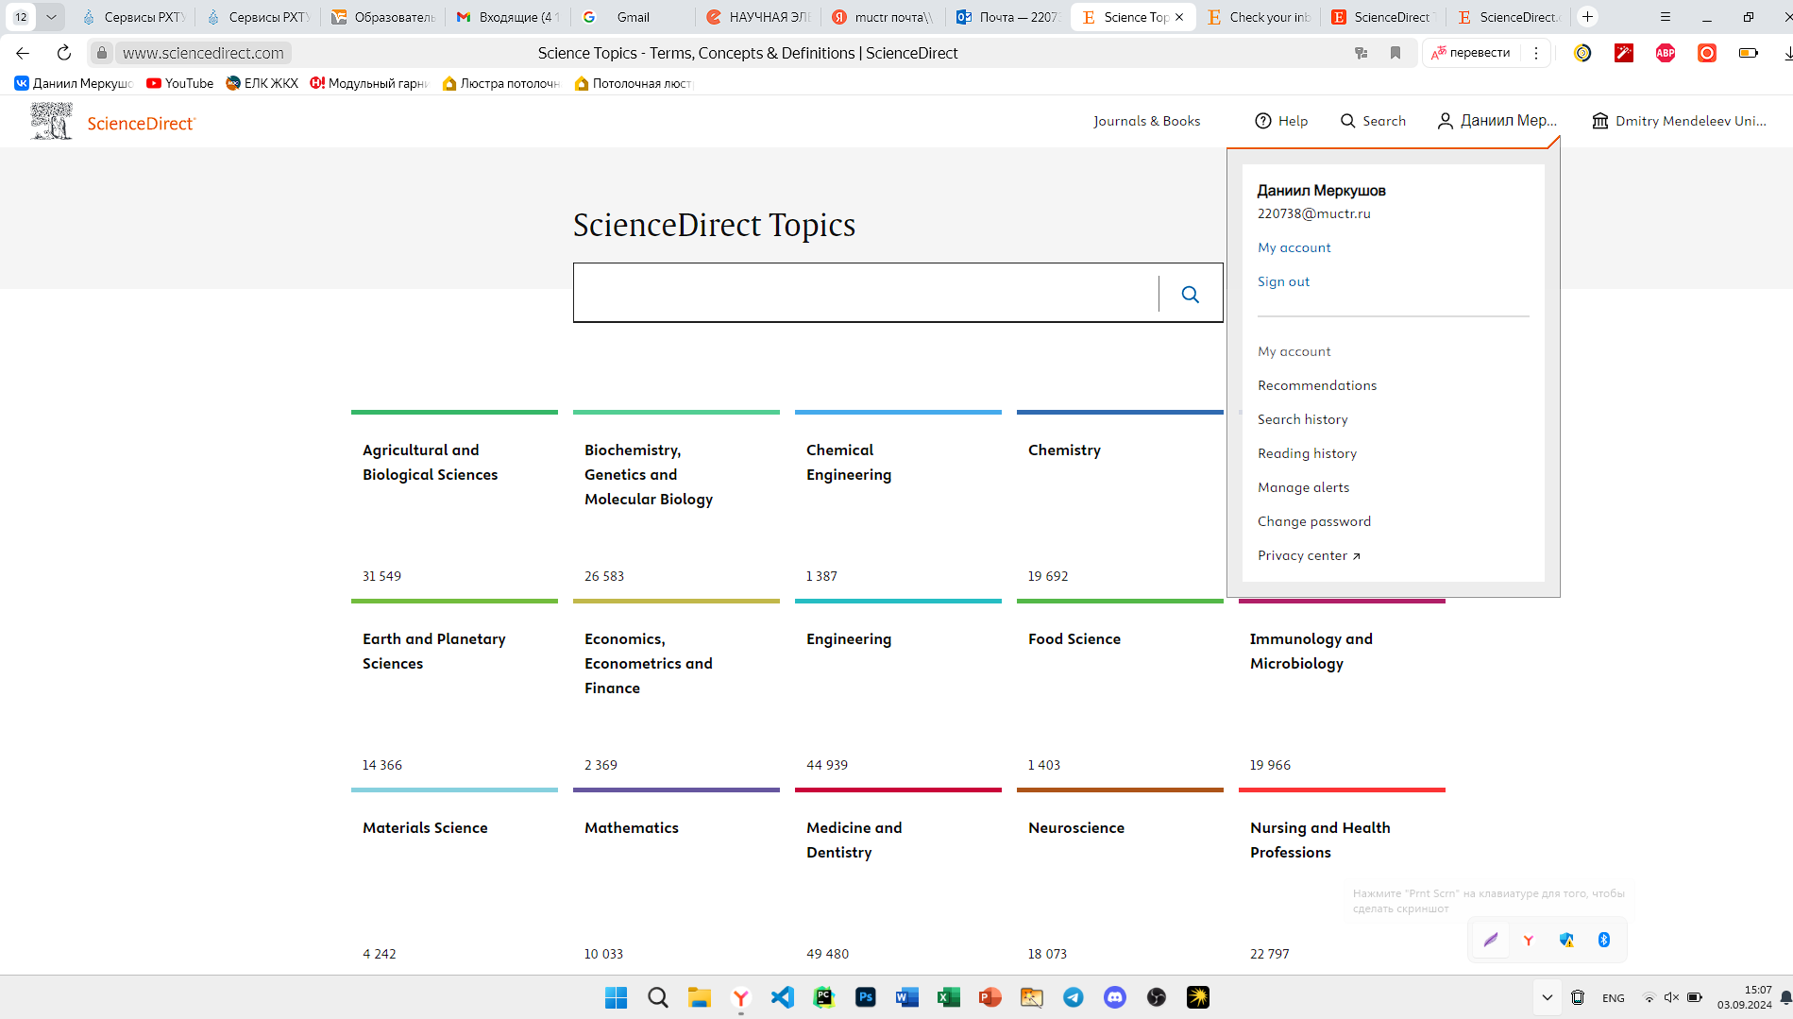Open Change password in user menu

point(1313,521)
